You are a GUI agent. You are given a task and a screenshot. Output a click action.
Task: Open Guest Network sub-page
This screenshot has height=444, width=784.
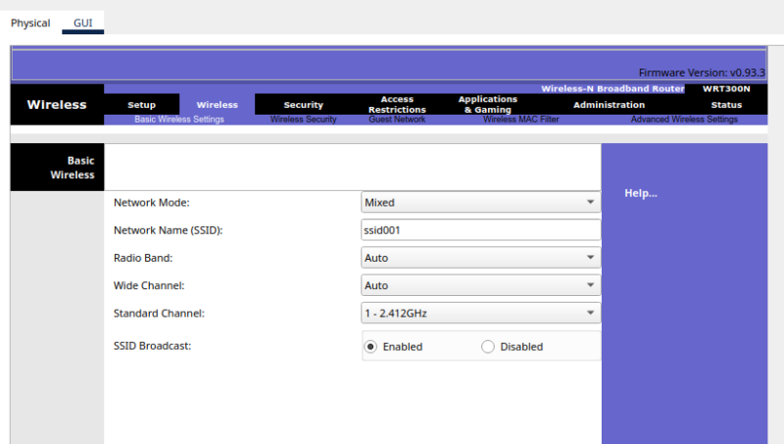[x=397, y=120]
